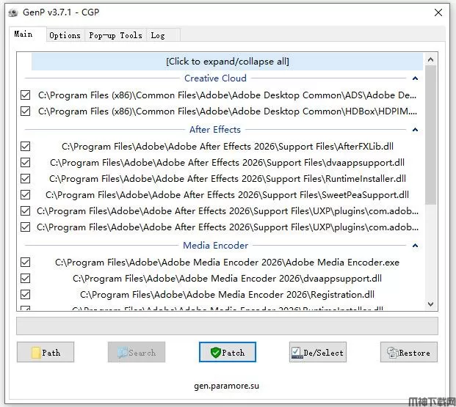Select the SweetPeaSupport.dll path row

227,194
